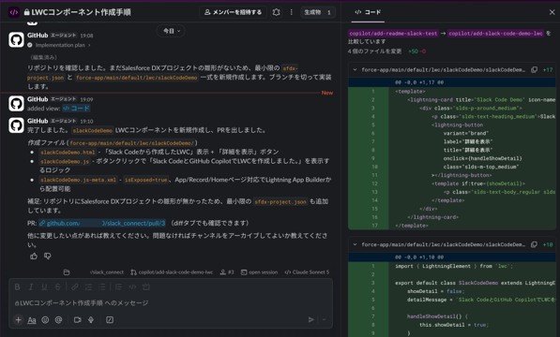Copy slackCodeDemo +17 file path
This screenshot has height=337, width=560.
pyautogui.click(x=534, y=70)
